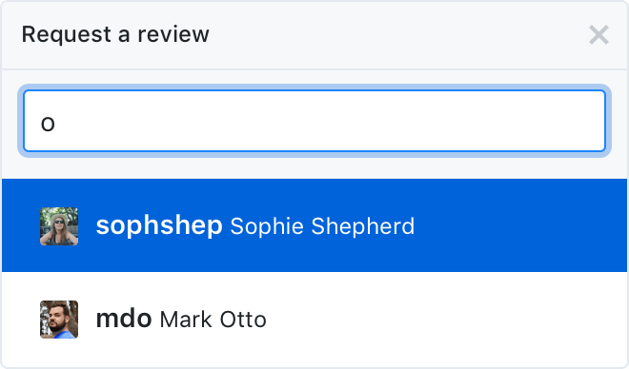The image size is (629, 369).
Task: Request review from highlighted Sophie Shepherd row
Action: tap(314, 225)
